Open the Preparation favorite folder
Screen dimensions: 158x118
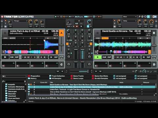click(x=34, y=76)
